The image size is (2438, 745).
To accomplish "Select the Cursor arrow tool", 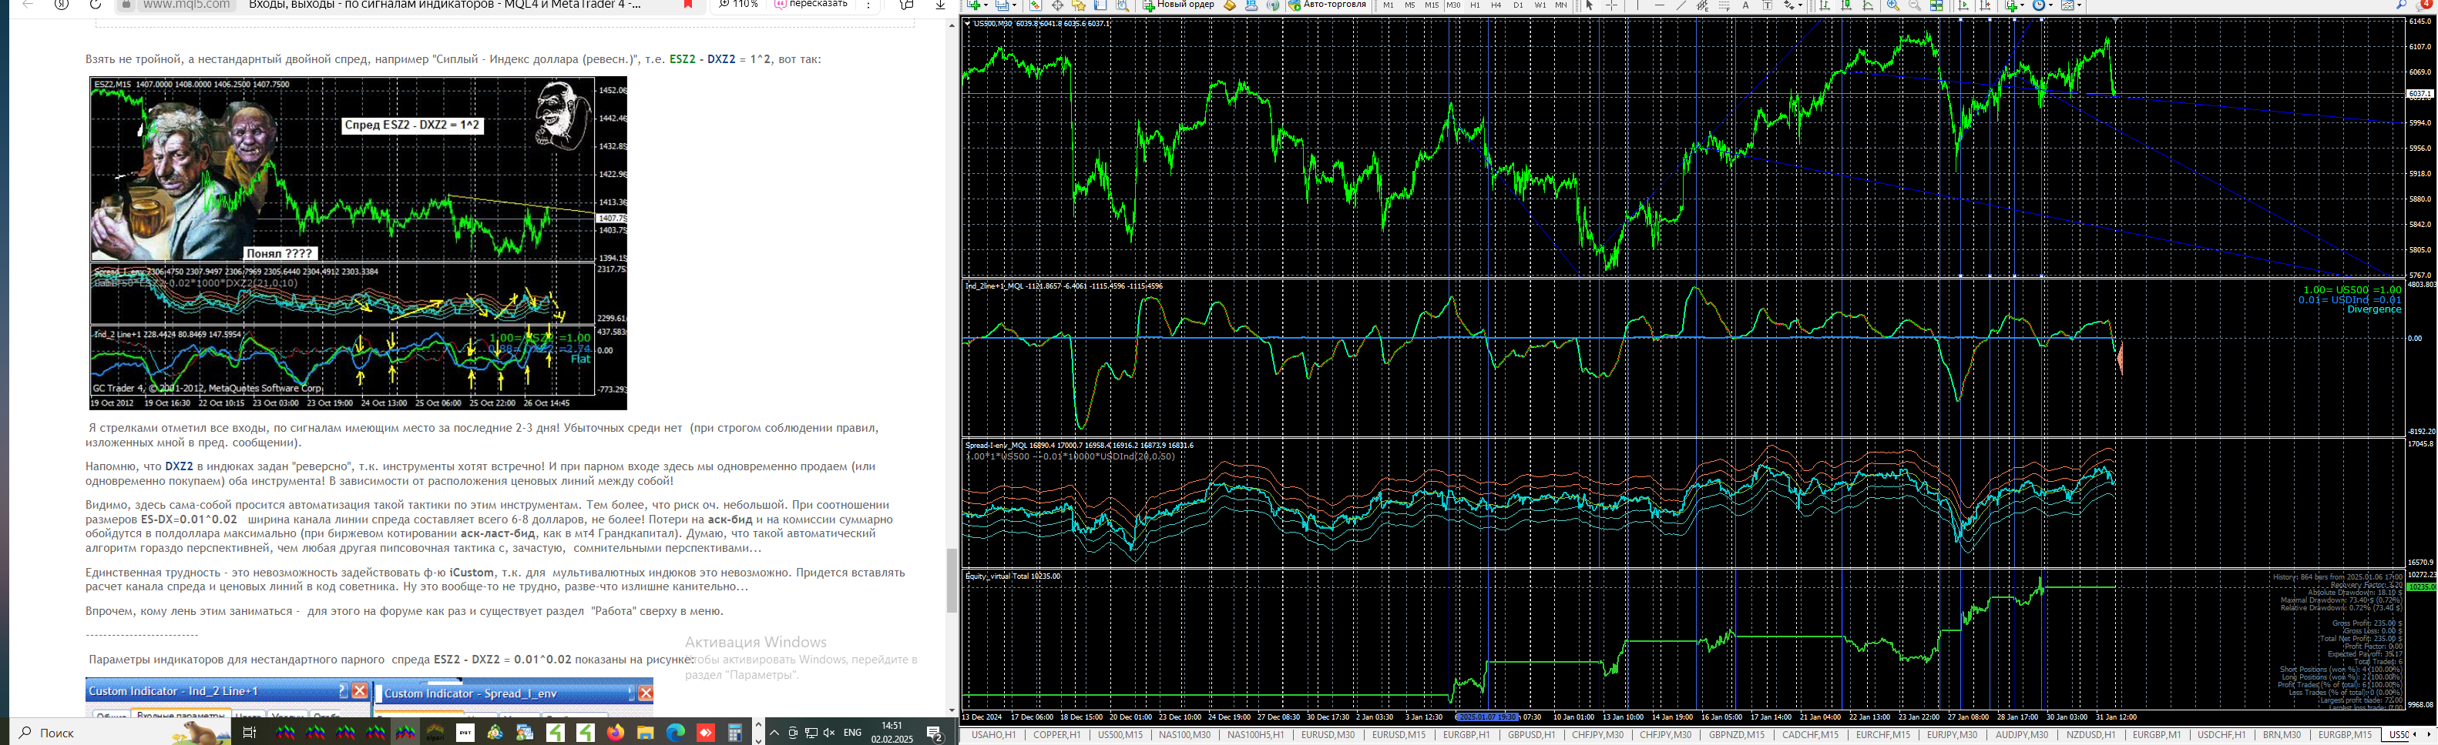I will (1590, 5).
